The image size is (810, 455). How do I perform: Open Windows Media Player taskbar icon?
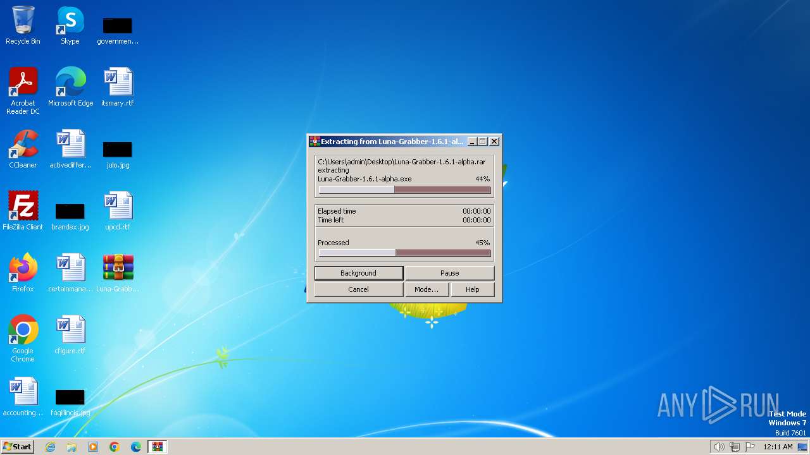(x=93, y=447)
